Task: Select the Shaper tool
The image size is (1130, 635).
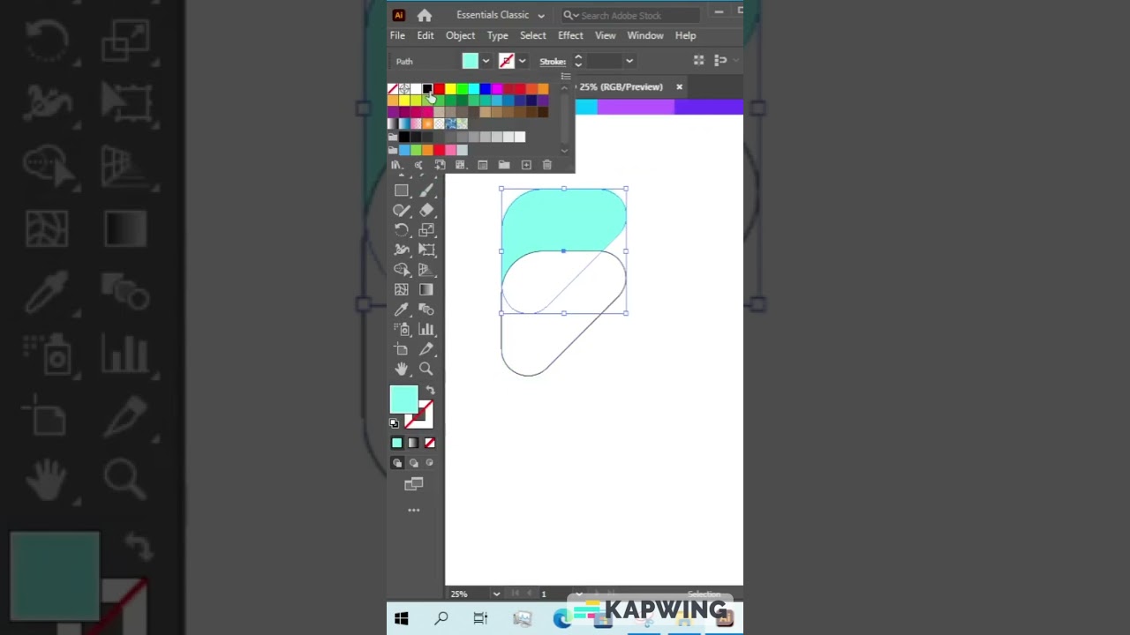Action: click(402, 210)
